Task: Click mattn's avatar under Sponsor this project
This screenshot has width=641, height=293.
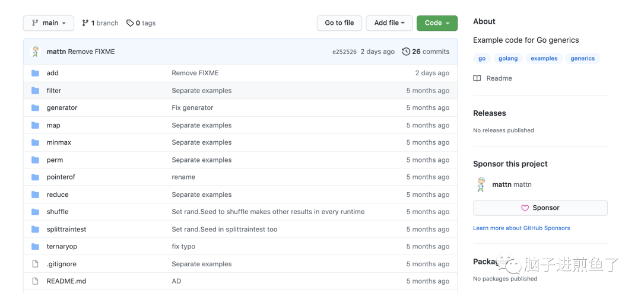Action: (x=481, y=184)
